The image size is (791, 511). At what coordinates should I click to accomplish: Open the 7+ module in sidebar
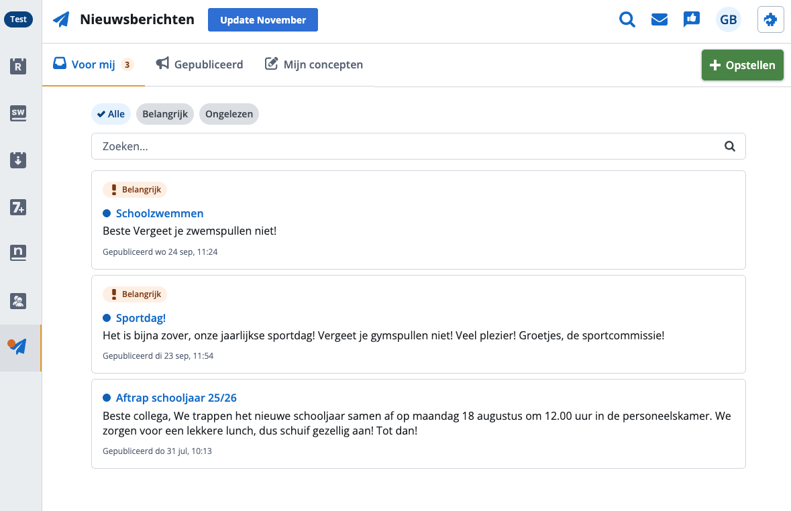click(x=18, y=207)
